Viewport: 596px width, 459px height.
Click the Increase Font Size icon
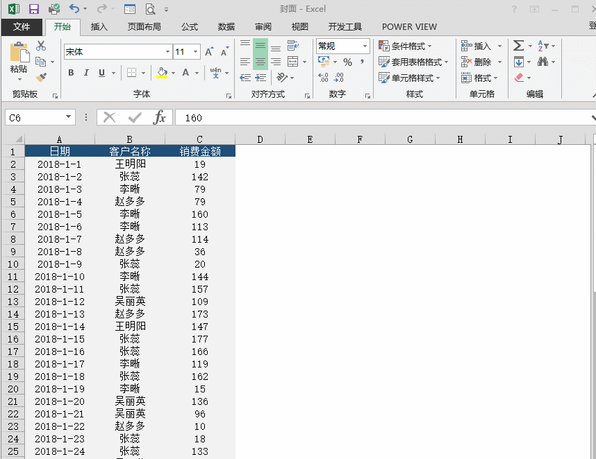point(209,52)
